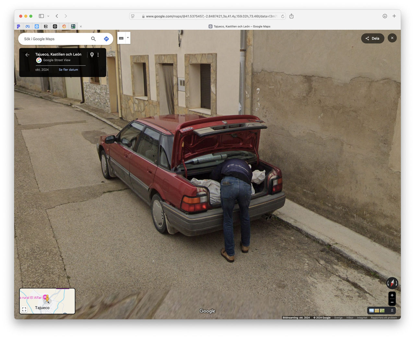Viewport: 415px width, 338px height.
Task: Click the map pin icon on the Tajueco card
Action: (92, 54)
